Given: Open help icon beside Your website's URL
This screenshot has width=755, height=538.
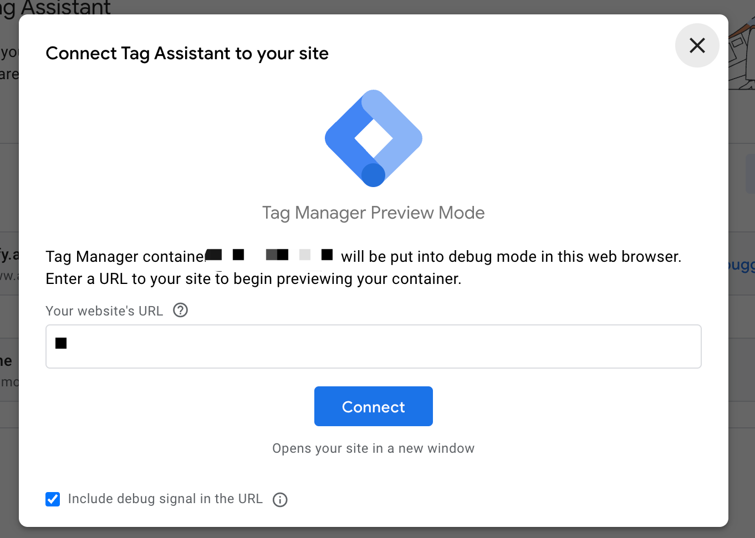Looking at the screenshot, I should (181, 310).
